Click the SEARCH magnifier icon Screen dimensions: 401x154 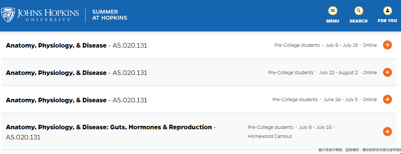pos(359,11)
